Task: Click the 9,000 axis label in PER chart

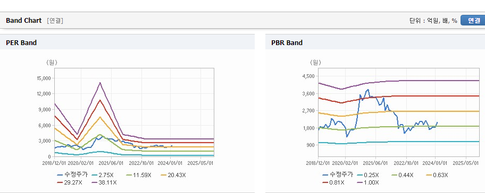Action: (x=45, y=109)
